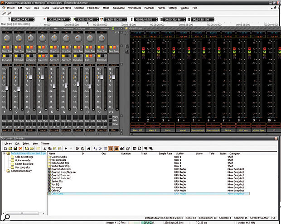The height and width of the screenshot is (224, 281).
Task: Open the Project menu
Action: (10, 8)
